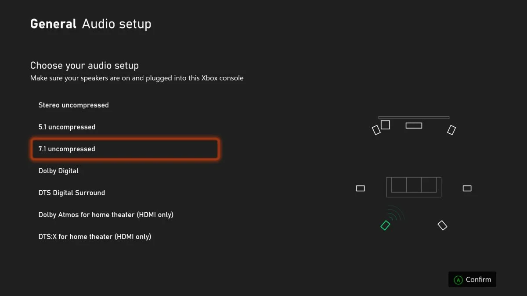The image size is (527, 296).
Task: Click the left side speaker square icon
Action: 360,188
